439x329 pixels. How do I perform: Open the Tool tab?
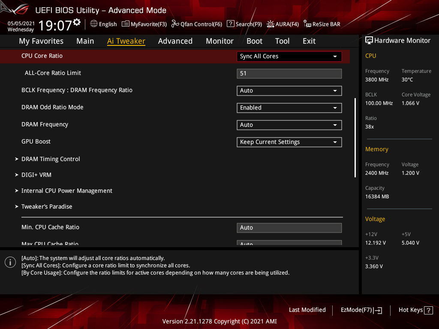click(282, 41)
